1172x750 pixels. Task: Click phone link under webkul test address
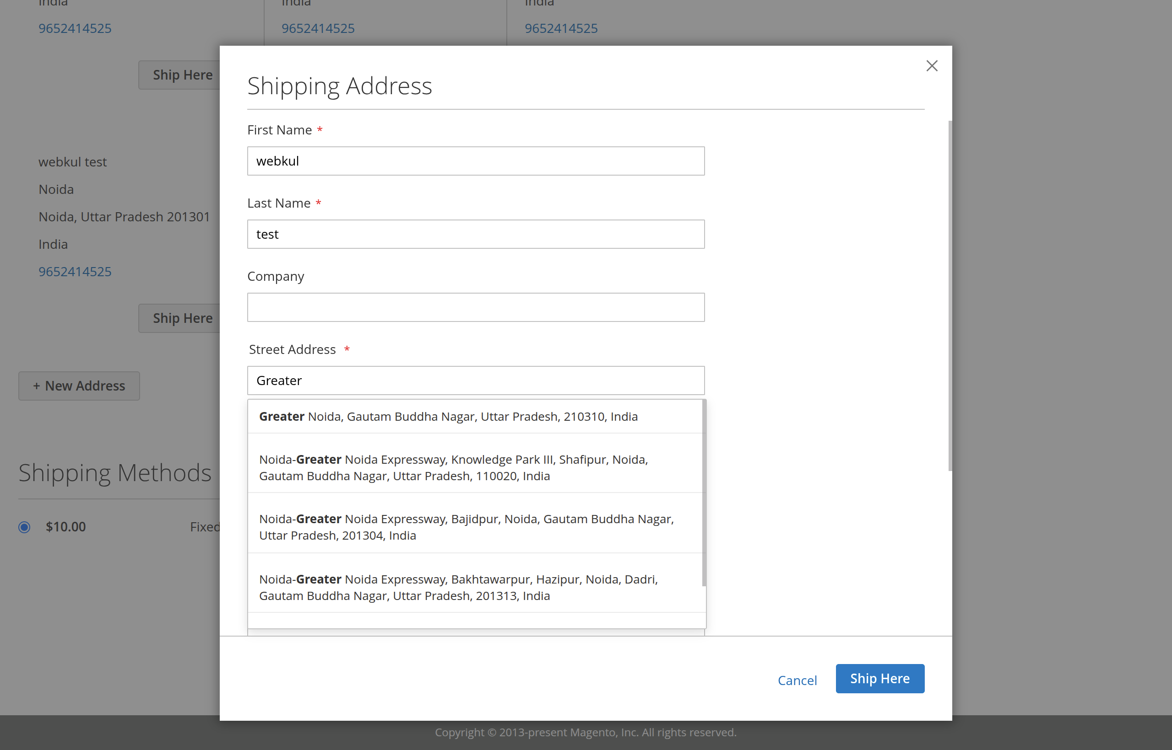(75, 271)
